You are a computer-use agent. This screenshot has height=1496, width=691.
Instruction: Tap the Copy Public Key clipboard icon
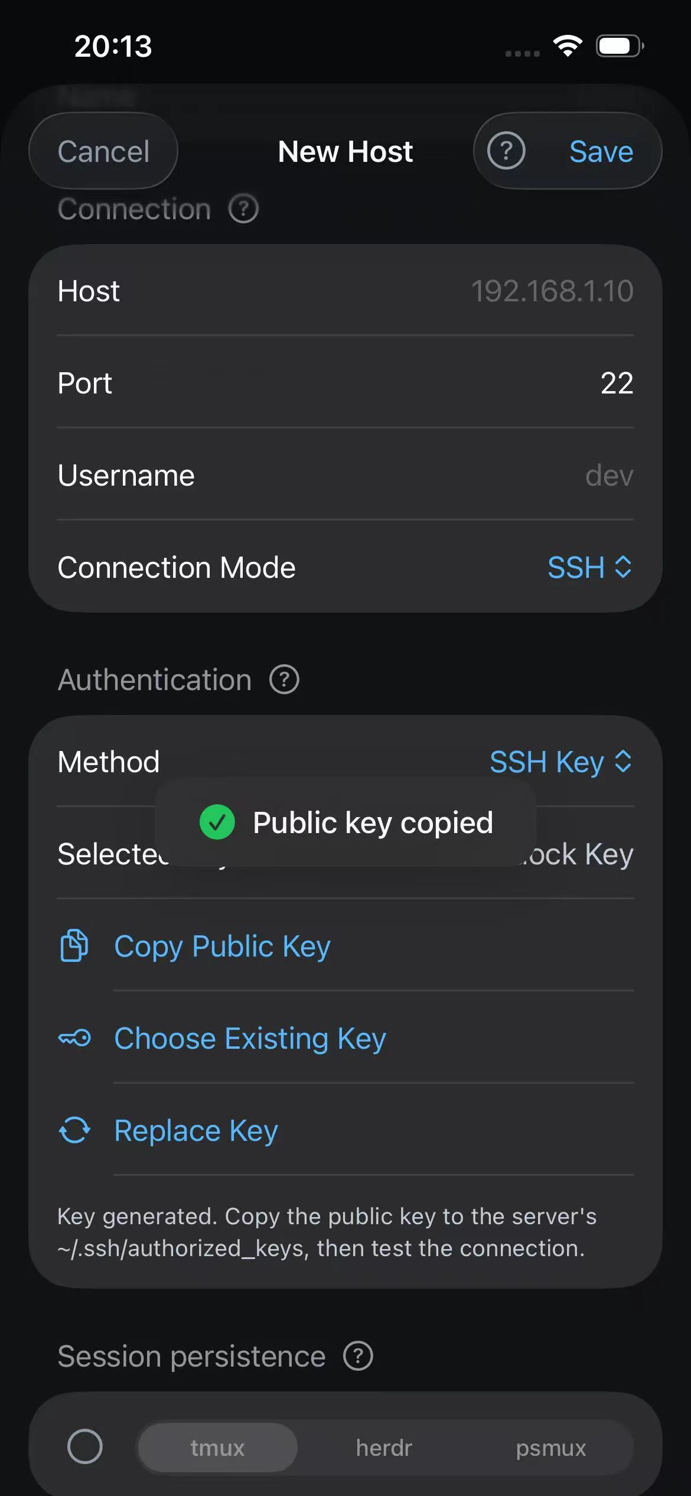tap(74, 945)
